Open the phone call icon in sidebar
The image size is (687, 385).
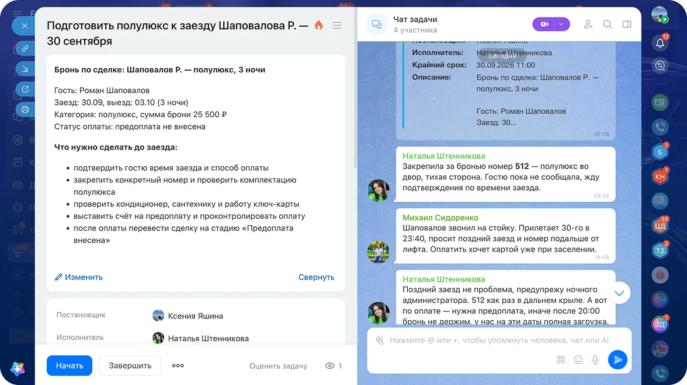(660, 127)
